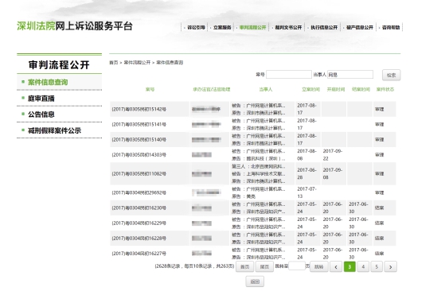Go to previous page using left chevron
This screenshot has width=441, height=291.
point(336,267)
